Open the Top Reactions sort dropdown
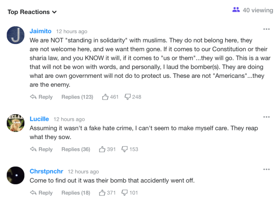 [x=32, y=12]
